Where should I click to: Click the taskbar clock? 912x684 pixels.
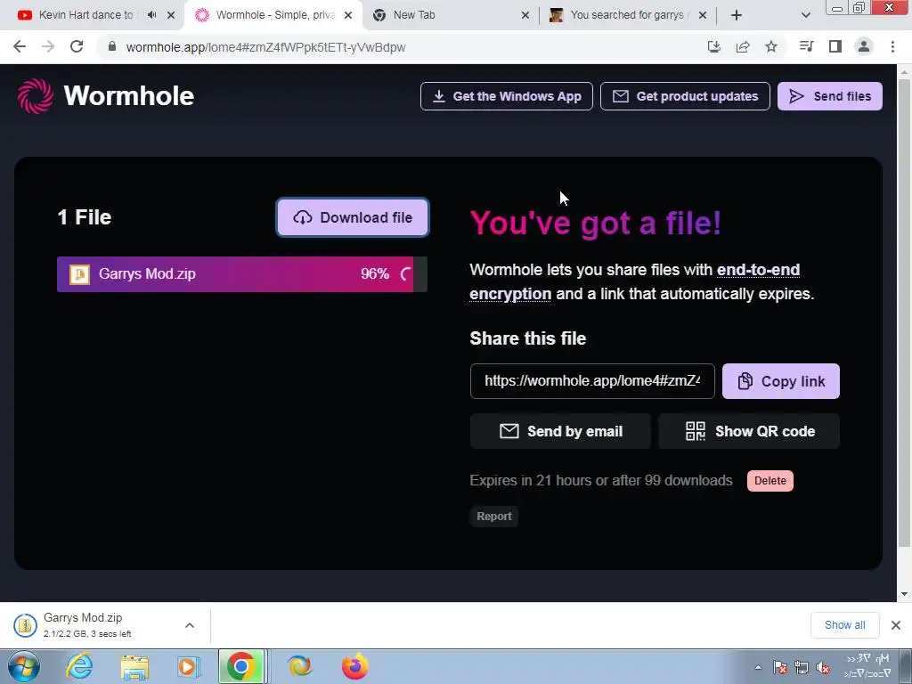click(x=867, y=666)
